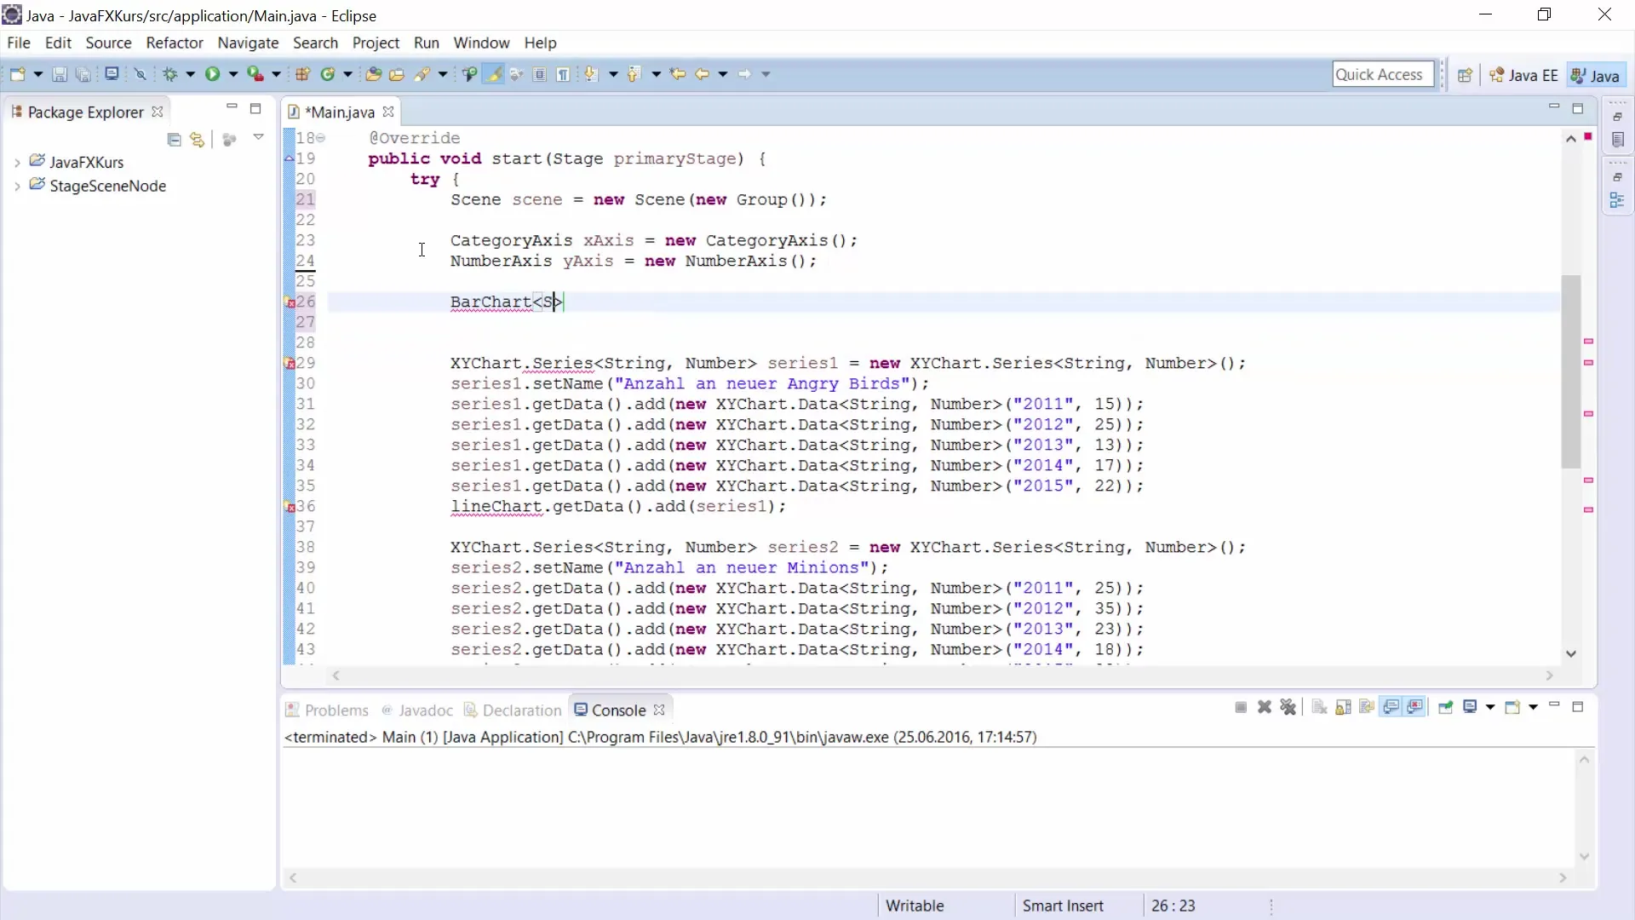The height and width of the screenshot is (920, 1635).
Task: Toggle Word Wrap in Console toolbar
Action: tap(1368, 707)
